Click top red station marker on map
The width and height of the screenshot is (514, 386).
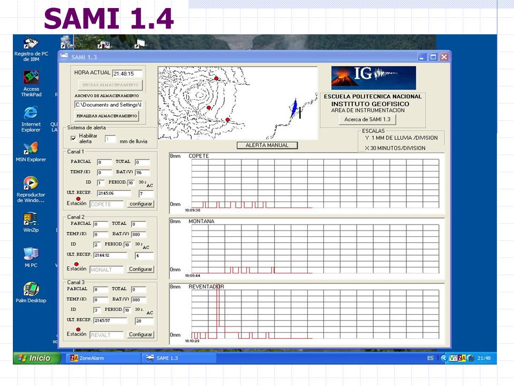pos(216,78)
